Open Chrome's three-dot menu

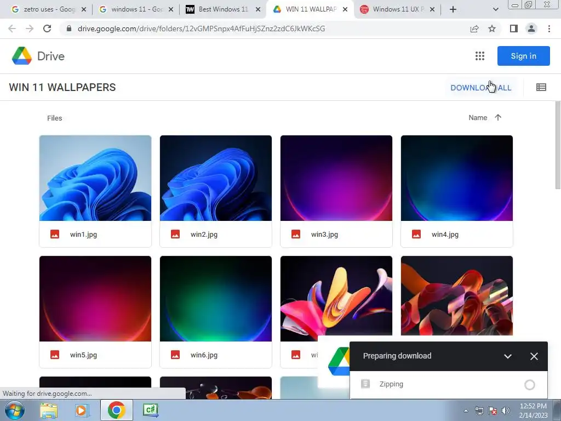pyautogui.click(x=549, y=29)
